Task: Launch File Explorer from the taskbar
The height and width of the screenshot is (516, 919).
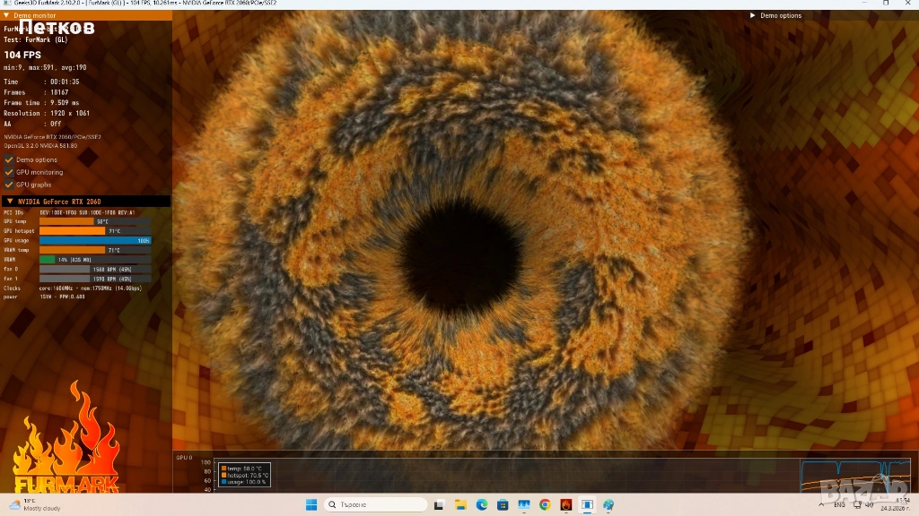Action: (460, 505)
